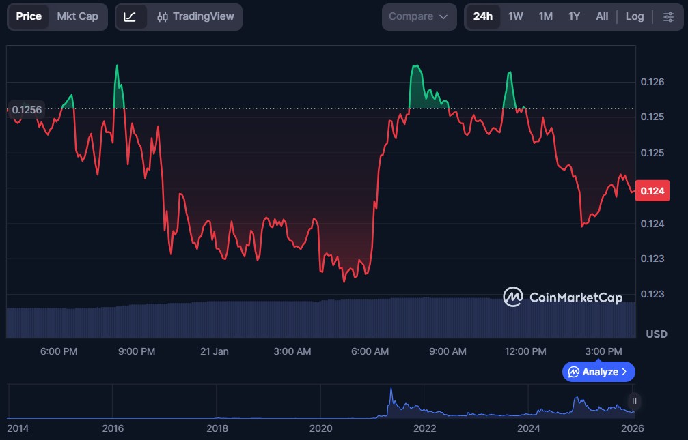Image resolution: width=688 pixels, height=440 pixels.
Task: Display the All time range
Action: 602,16
